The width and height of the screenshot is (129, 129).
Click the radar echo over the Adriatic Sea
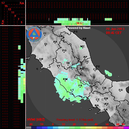click(108, 73)
